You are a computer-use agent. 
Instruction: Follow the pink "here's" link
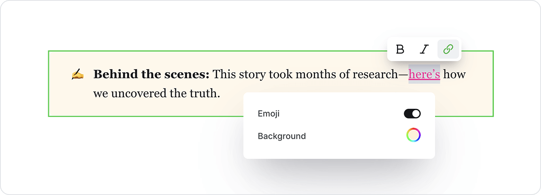point(424,74)
